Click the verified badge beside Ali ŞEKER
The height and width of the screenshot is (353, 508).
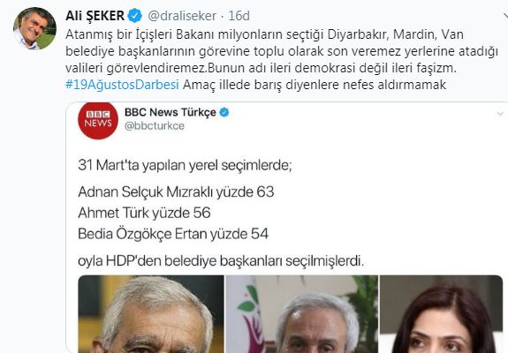tap(135, 16)
